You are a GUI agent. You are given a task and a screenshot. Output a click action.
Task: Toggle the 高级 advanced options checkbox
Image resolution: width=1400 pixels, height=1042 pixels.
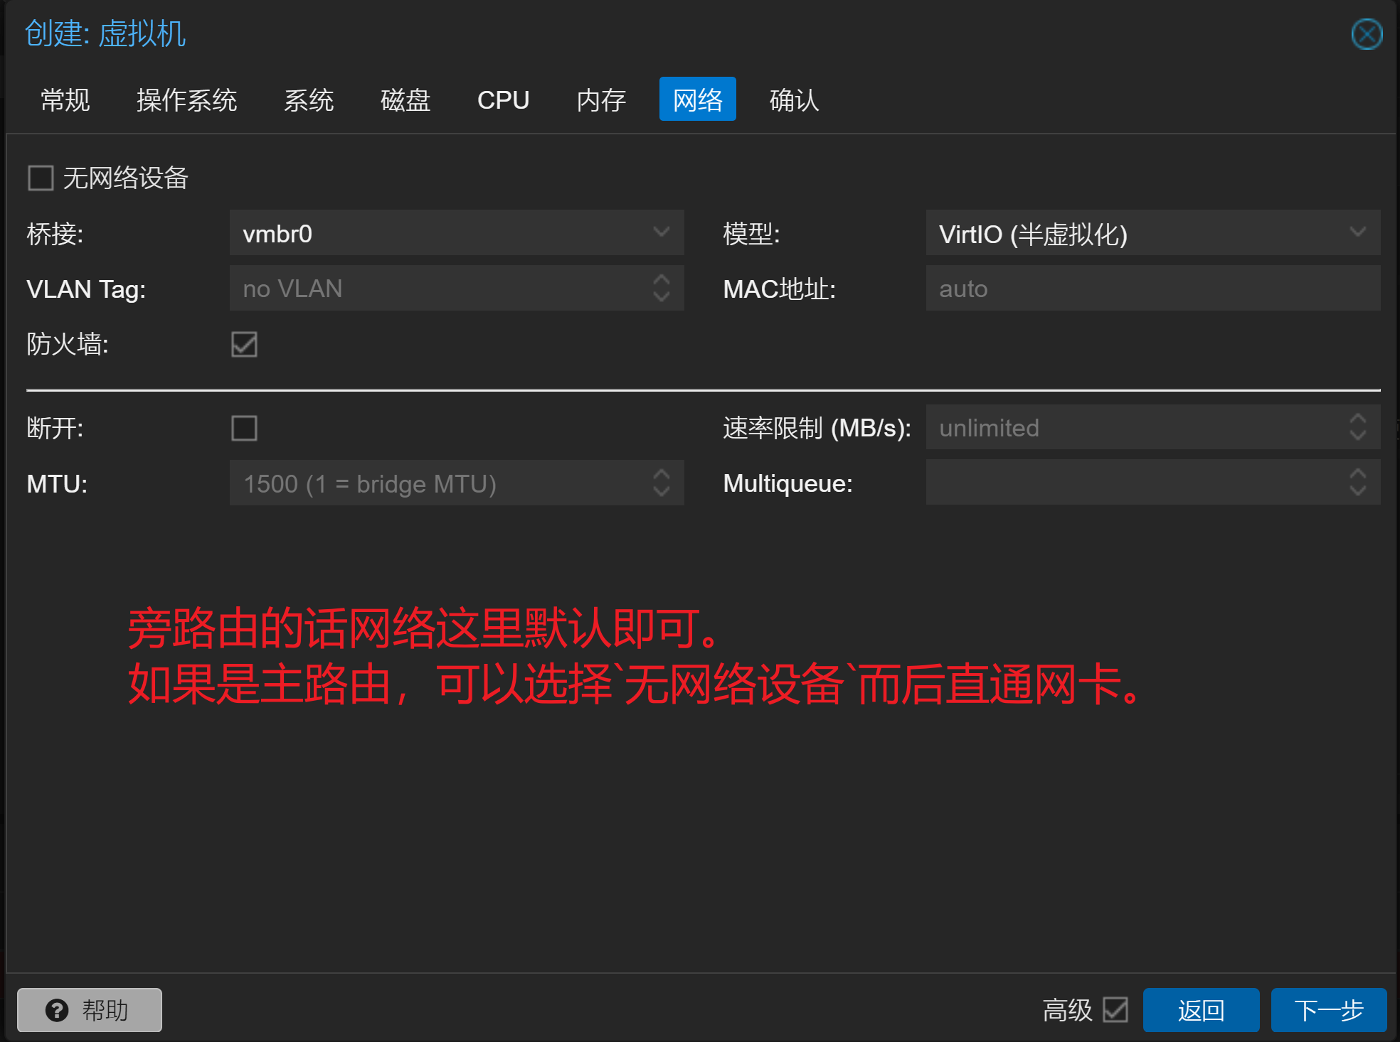1115,1009
